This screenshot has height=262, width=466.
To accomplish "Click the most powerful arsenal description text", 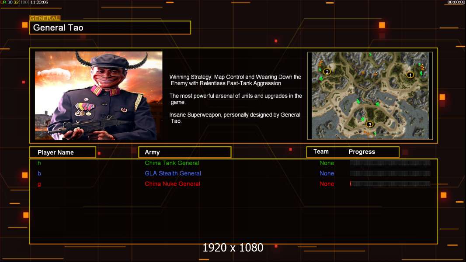I will click(235, 99).
